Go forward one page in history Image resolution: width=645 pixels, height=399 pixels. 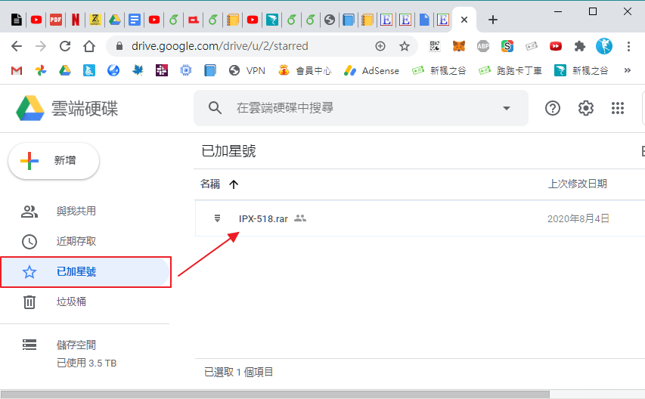40,46
